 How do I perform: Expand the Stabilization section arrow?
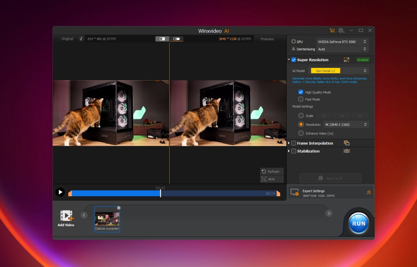289,151
